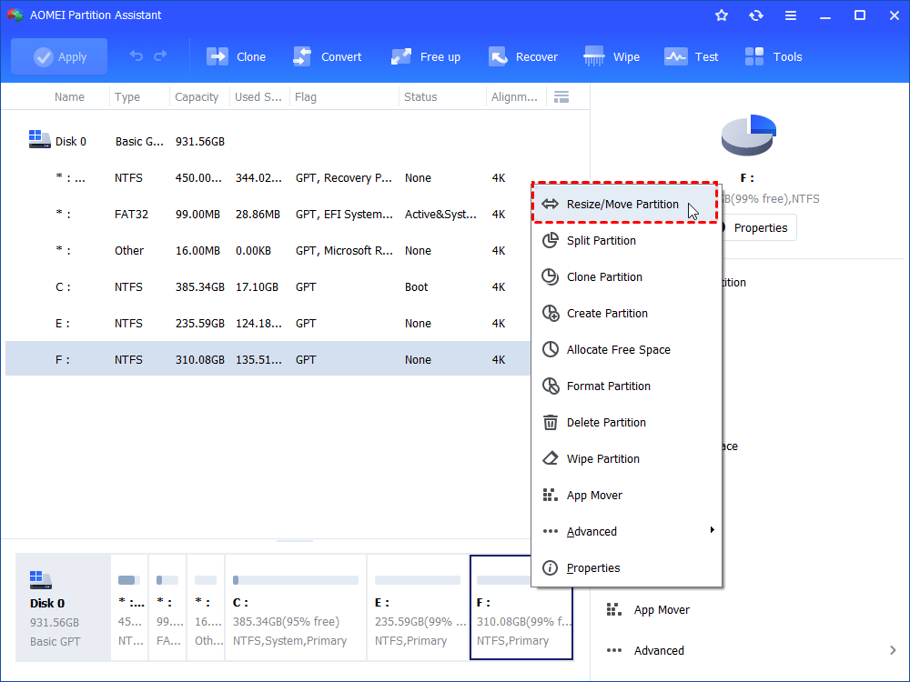Image resolution: width=910 pixels, height=682 pixels.
Task: Select Split Partition from the context menu
Action: [x=602, y=240]
